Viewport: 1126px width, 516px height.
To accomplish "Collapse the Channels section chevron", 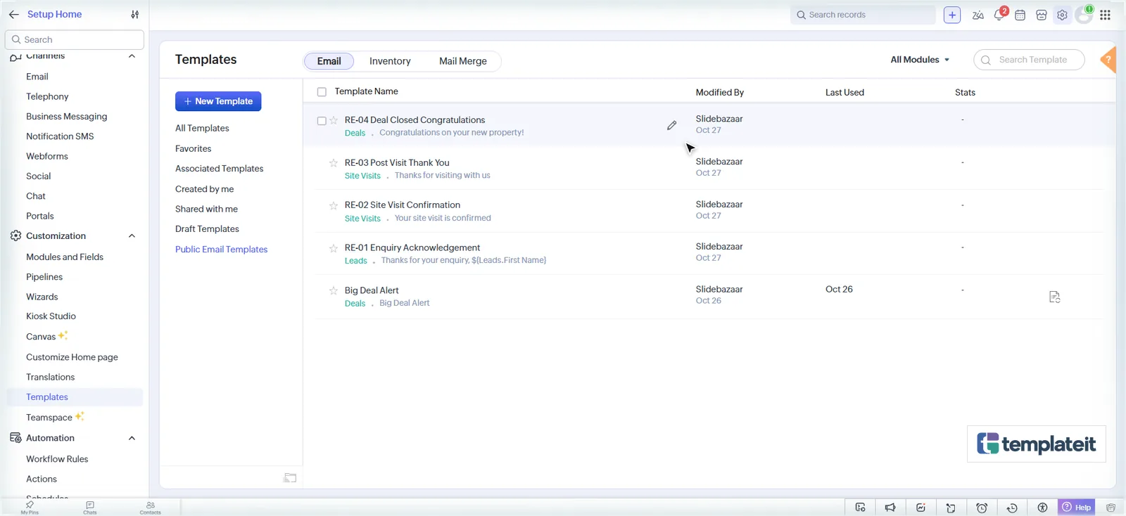I will [x=132, y=56].
